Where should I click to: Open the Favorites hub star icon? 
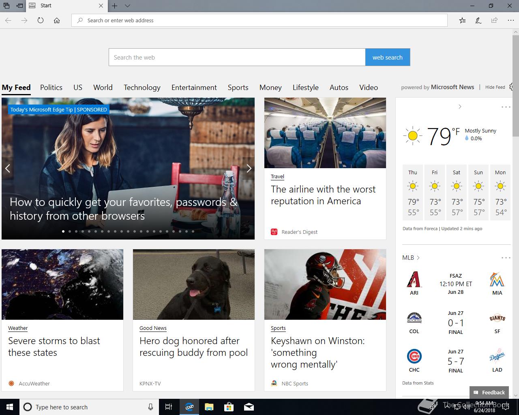pos(462,20)
